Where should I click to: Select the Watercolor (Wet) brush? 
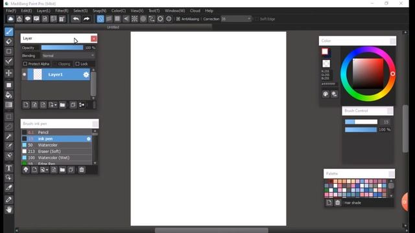coord(56,158)
